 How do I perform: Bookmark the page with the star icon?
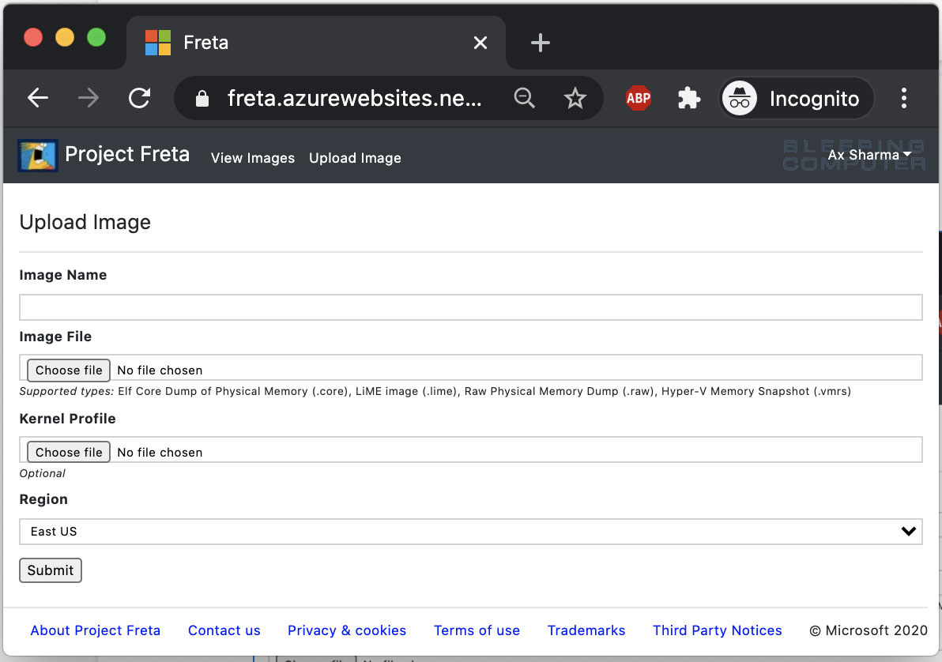point(575,98)
